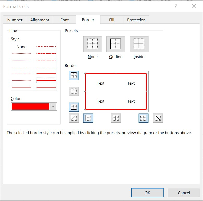
Task: Open the Color dropdown arrow
Action: (53, 106)
